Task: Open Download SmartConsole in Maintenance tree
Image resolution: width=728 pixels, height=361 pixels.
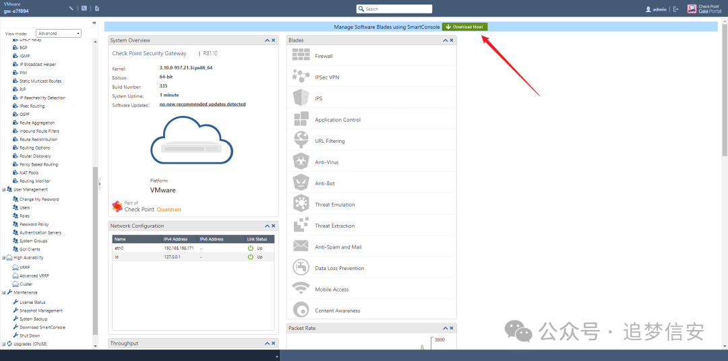Action: point(42,327)
